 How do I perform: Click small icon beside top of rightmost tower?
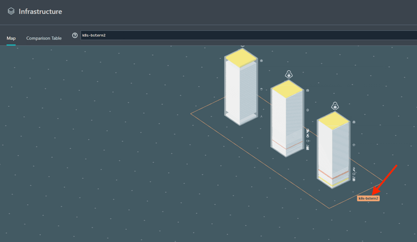[x=354, y=122]
